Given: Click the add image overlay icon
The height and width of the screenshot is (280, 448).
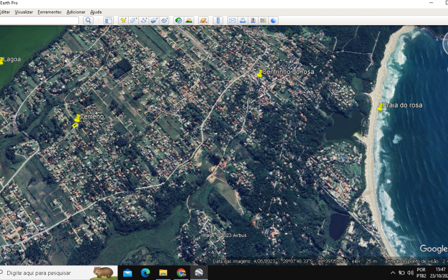Looking at the screenshot, I should [154, 20].
